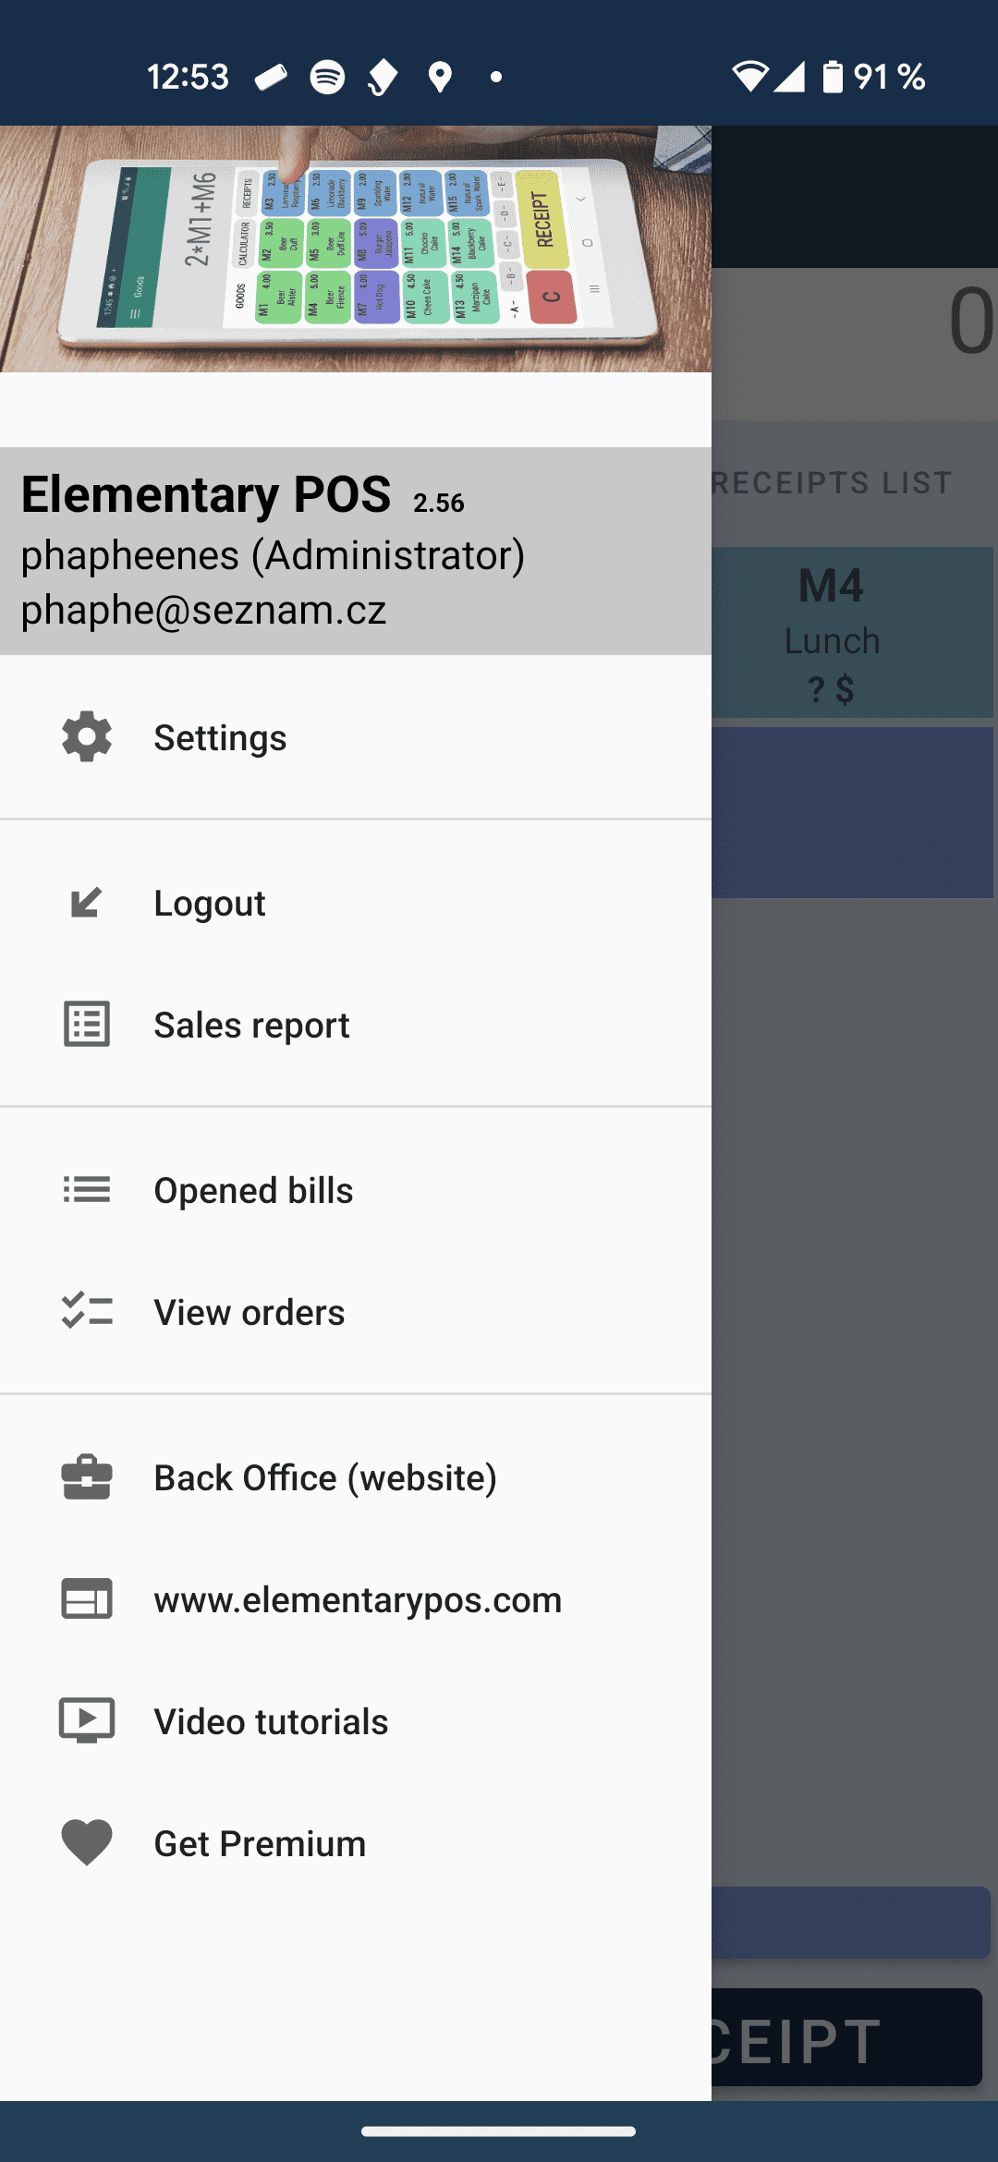Select Sales report in the drawer menu
This screenshot has height=2162, width=998.
251,1024
